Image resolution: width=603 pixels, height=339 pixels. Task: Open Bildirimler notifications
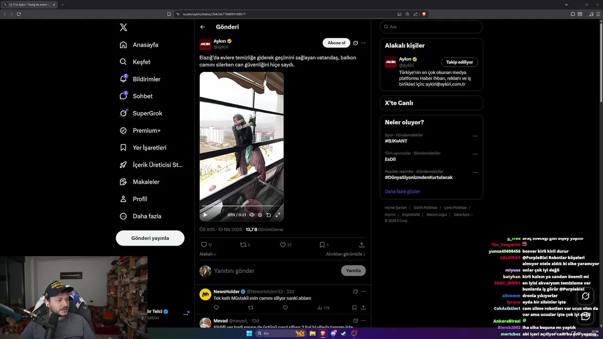140,79
